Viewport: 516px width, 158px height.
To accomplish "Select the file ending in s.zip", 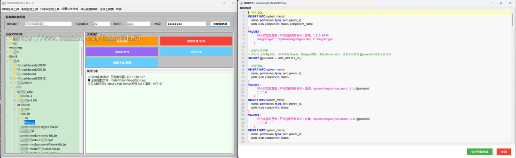I will 25,91.
